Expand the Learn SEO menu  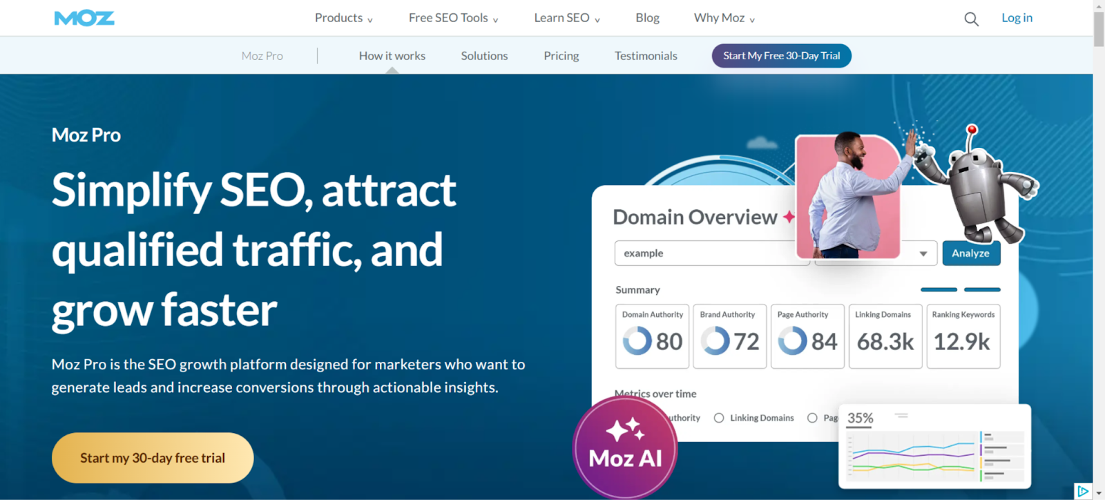567,18
